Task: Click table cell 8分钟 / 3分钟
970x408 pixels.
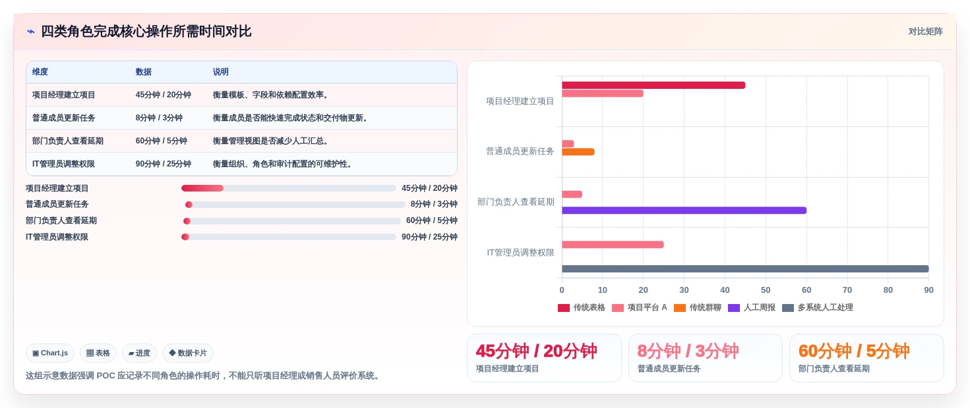Action: (159, 118)
